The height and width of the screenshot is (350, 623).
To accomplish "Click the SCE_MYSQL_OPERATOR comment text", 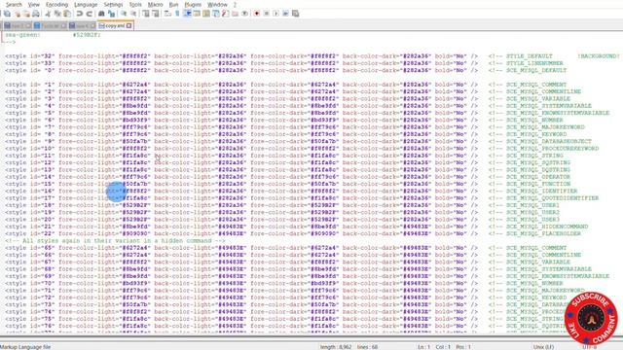I will point(538,177).
